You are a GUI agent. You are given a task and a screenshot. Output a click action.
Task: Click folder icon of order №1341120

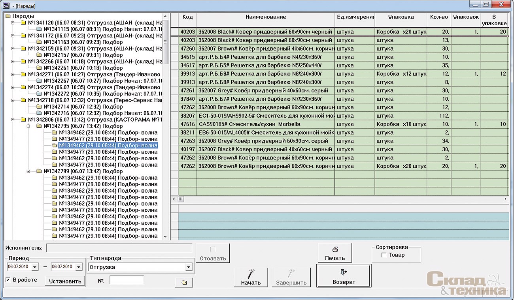click(x=23, y=22)
